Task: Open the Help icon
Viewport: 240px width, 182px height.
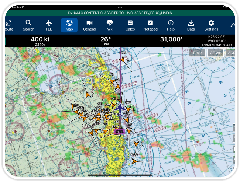Action: coord(171,25)
